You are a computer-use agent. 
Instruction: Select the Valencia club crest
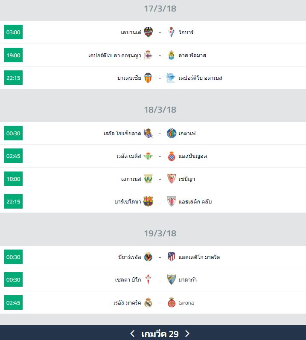pyautogui.click(x=148, y=78)
